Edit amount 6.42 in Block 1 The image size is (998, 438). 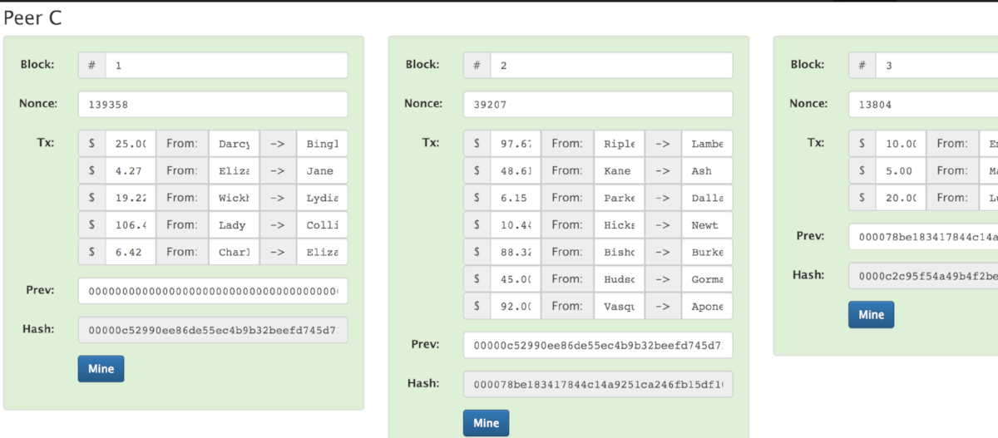click(x=131, y=252)
